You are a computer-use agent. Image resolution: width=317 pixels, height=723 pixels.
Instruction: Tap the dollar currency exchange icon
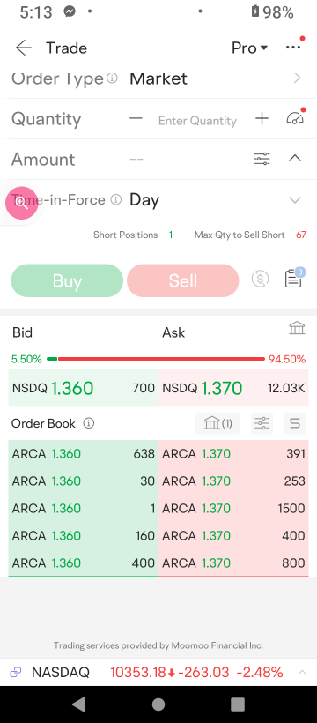(260, 279)
